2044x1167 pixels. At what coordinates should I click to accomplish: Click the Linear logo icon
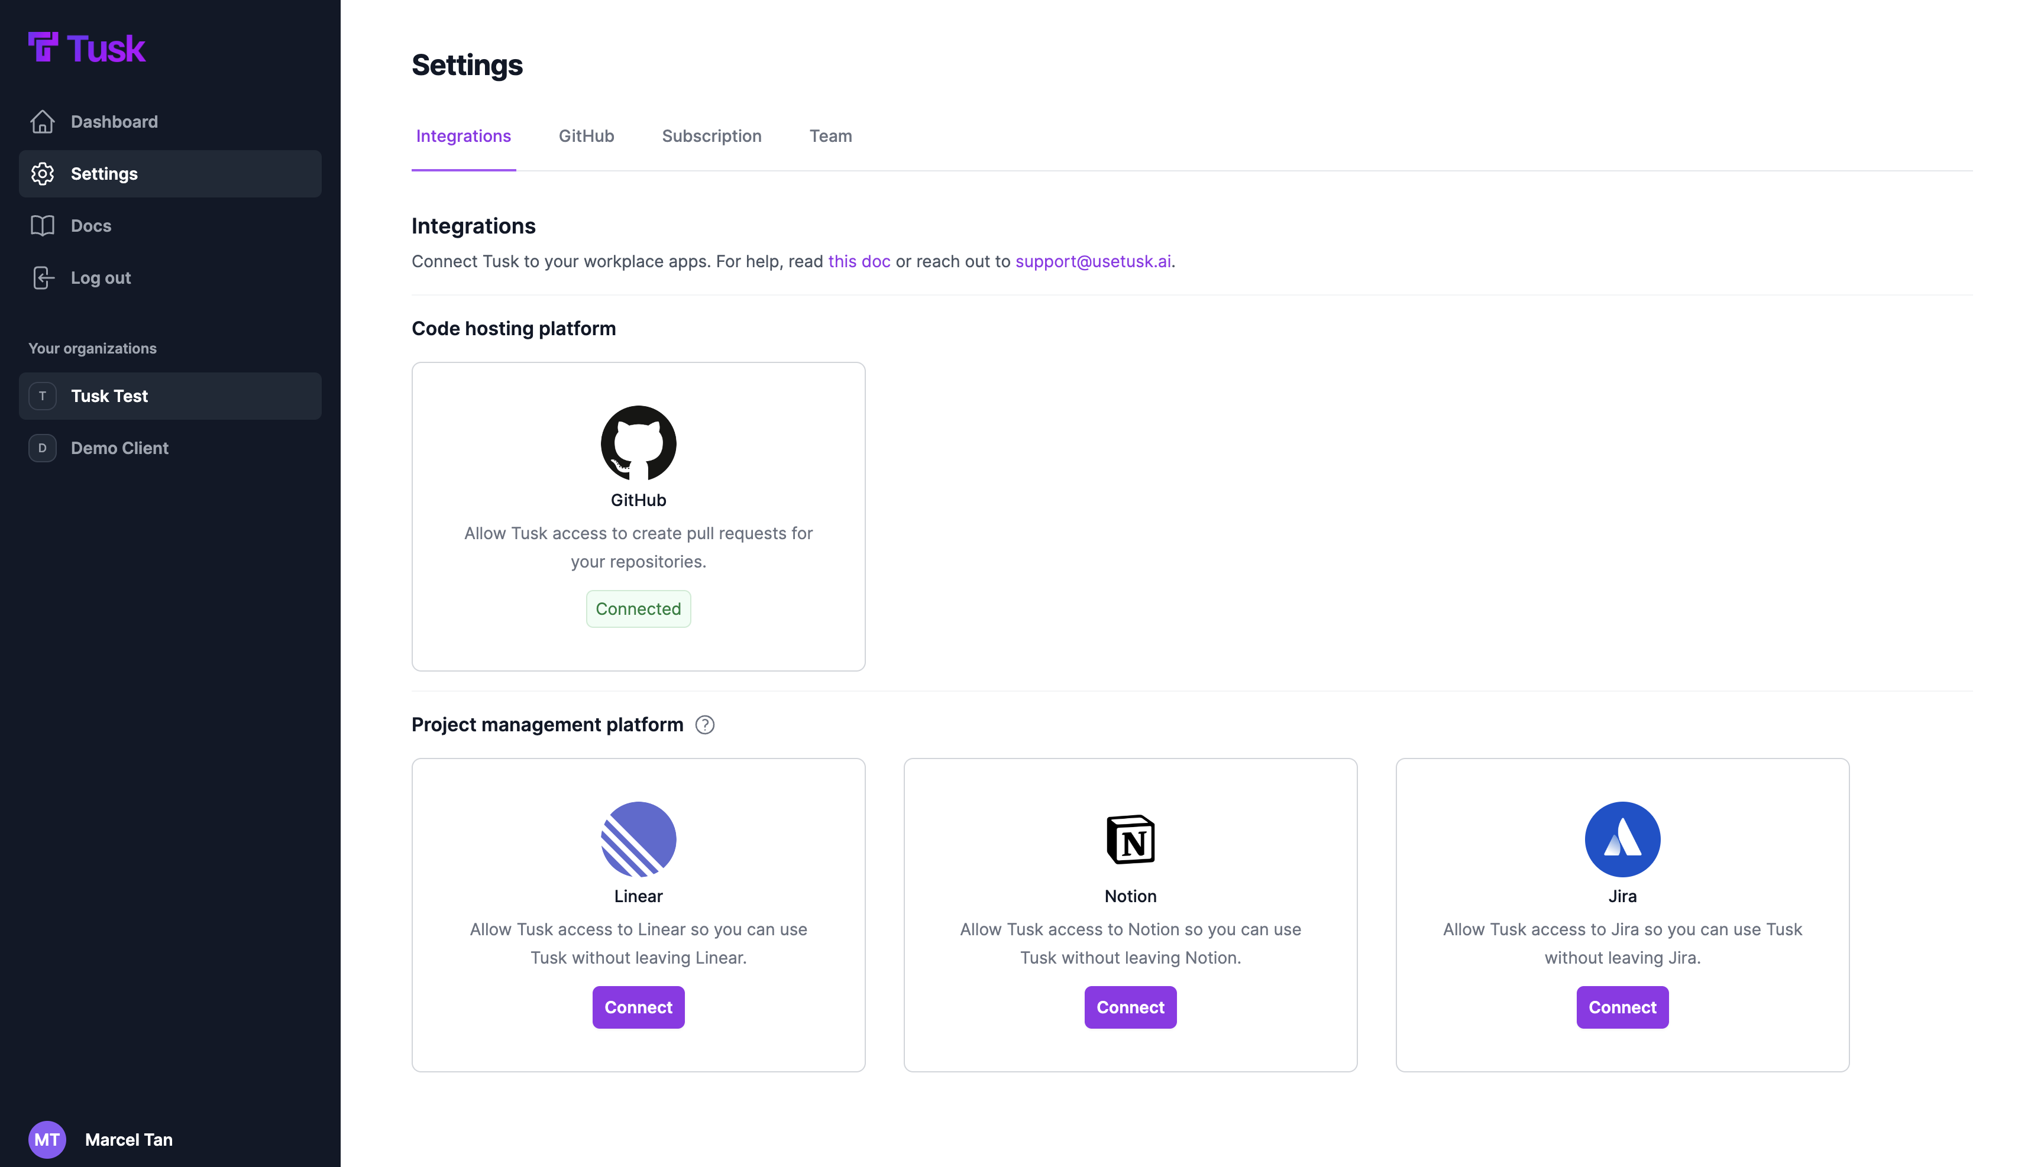tap(638, 839)
